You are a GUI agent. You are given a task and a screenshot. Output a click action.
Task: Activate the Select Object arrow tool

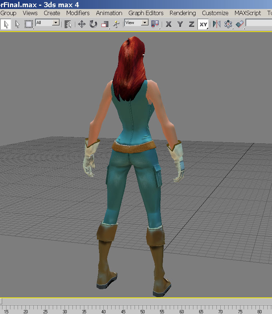[6, 24]
